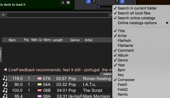Click the magnifier search icon

point(3,15)
